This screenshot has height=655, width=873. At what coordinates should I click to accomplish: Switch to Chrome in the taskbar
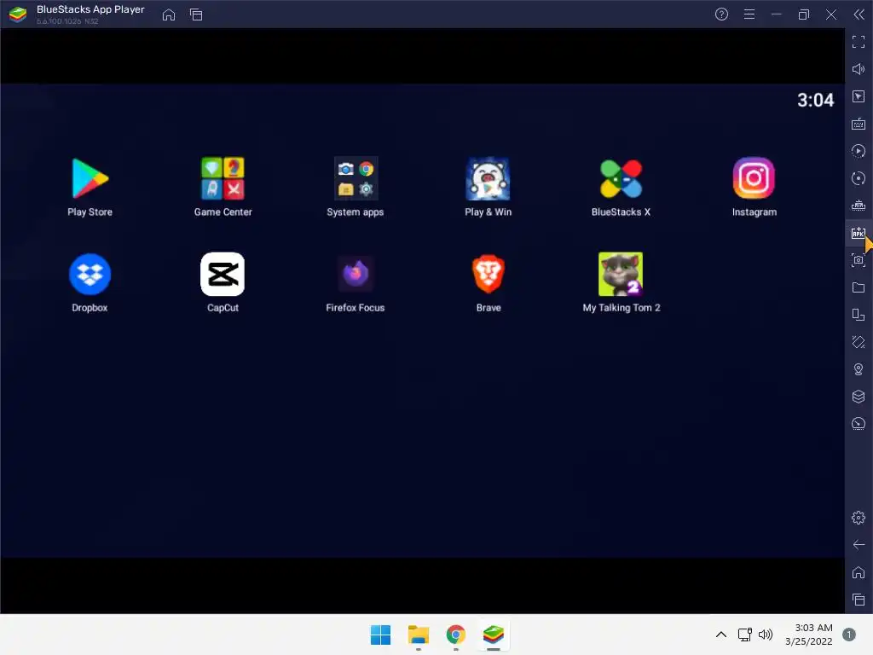[x=456, y=635]
